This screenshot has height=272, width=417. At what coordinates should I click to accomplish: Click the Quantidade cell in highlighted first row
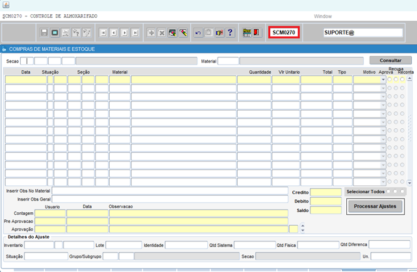254,79
